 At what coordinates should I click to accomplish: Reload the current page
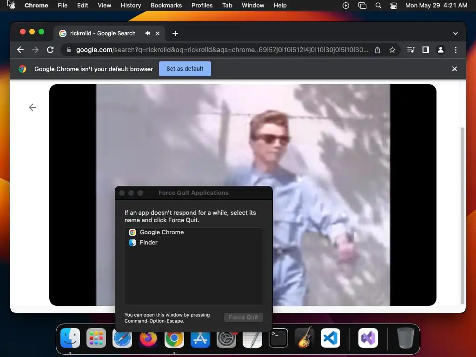[x=50, y=50]
